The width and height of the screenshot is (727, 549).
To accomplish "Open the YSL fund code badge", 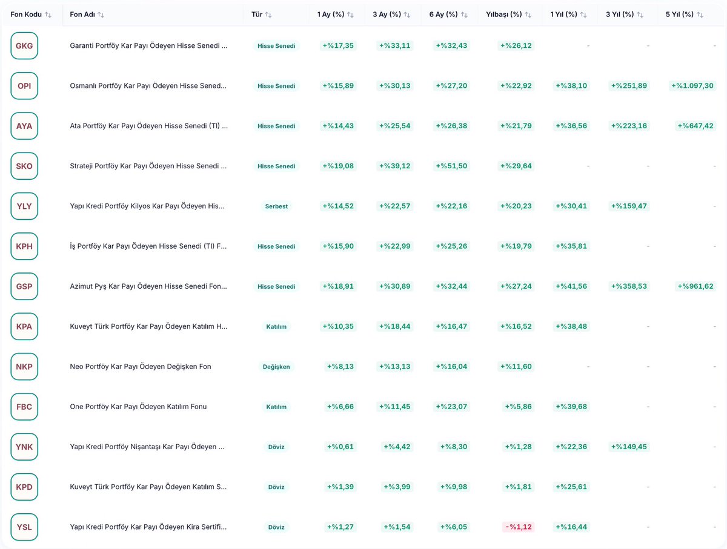I will point(24,527).
